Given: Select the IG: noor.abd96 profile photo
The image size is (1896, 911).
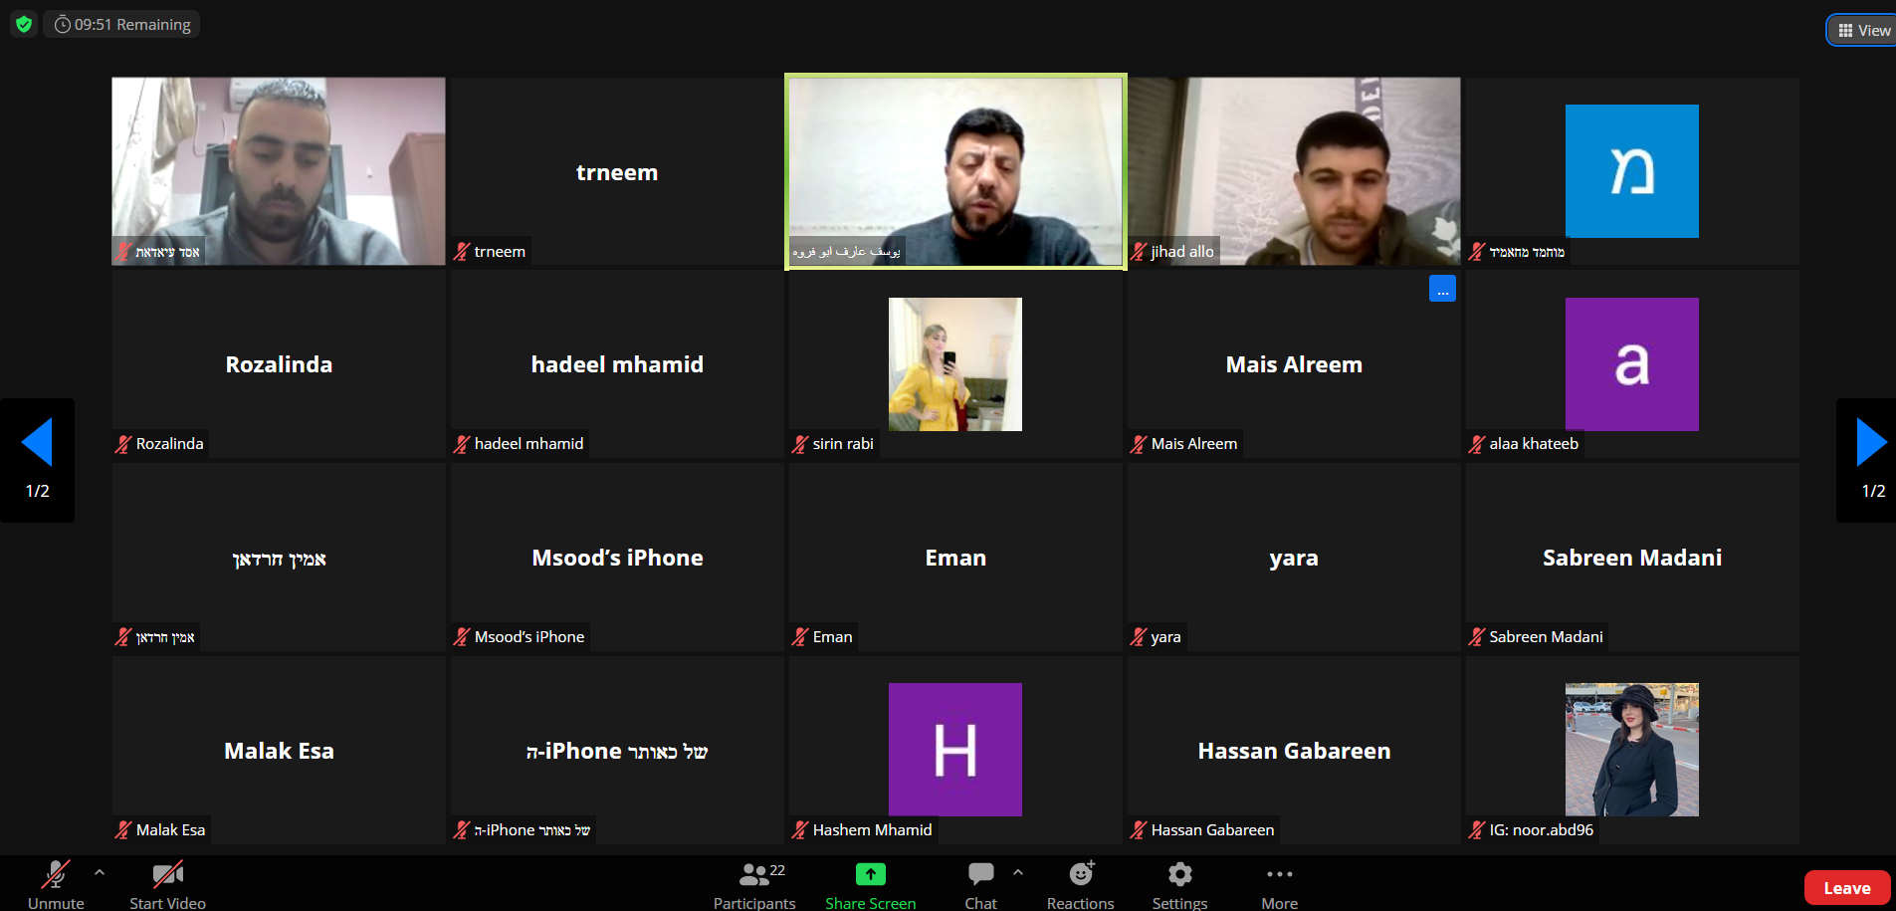Looking at the screenshot, I should point(1631,749).
